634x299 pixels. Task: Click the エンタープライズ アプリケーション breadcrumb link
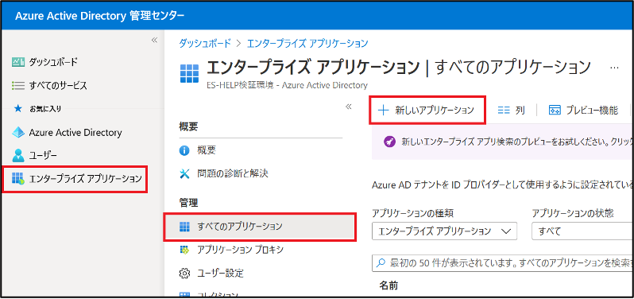click(x=307, y=43)
